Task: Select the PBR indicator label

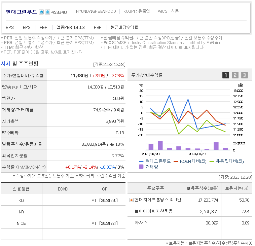Action: [x=98, y=28]
